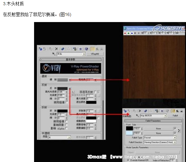
Task: Click the Falloff map type button
Action: tap(175, 116)
